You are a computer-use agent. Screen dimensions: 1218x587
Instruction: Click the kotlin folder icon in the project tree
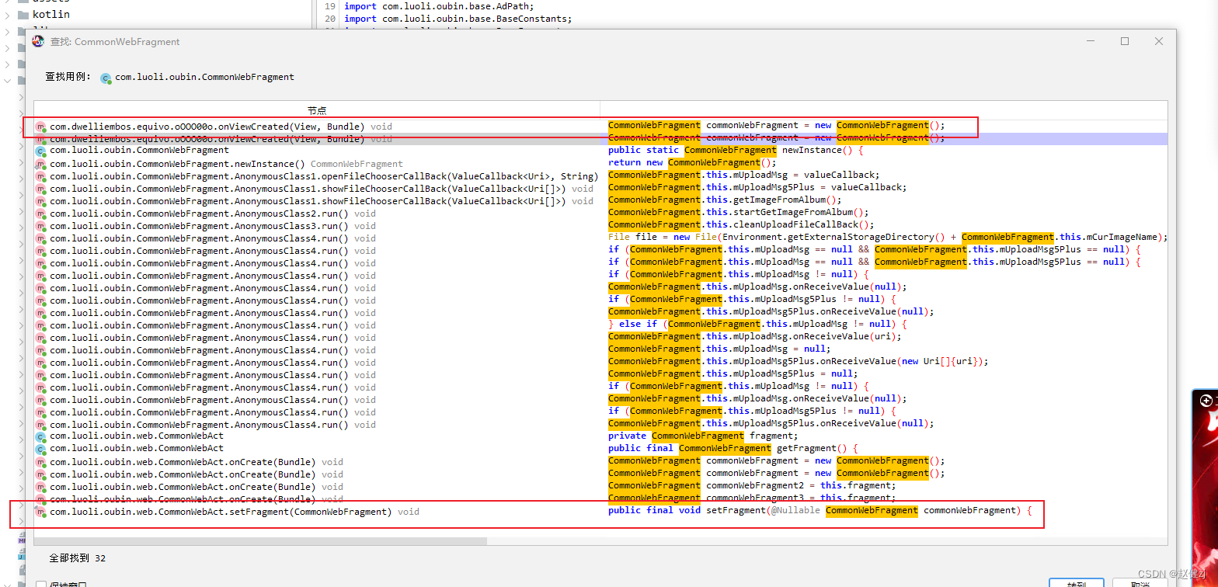coord(25,14)
